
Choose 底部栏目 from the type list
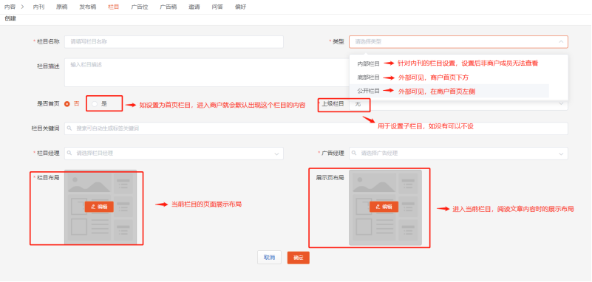[x=369, y=78]
